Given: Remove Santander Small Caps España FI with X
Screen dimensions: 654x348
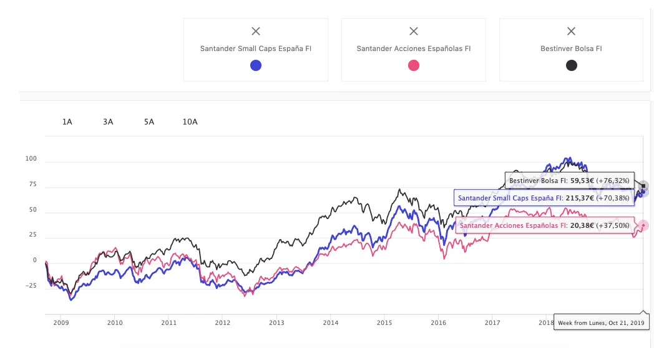Looking at the screenshot, I should (255, 31).
